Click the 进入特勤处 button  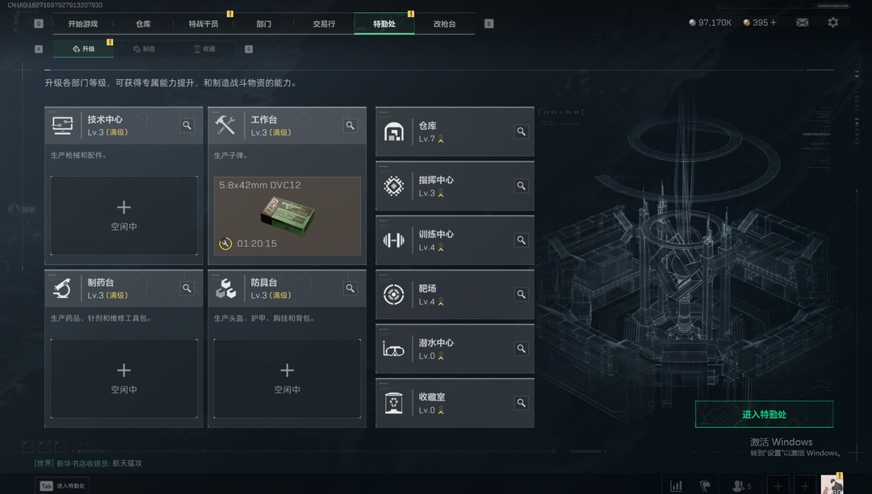(x=764, y=415)
